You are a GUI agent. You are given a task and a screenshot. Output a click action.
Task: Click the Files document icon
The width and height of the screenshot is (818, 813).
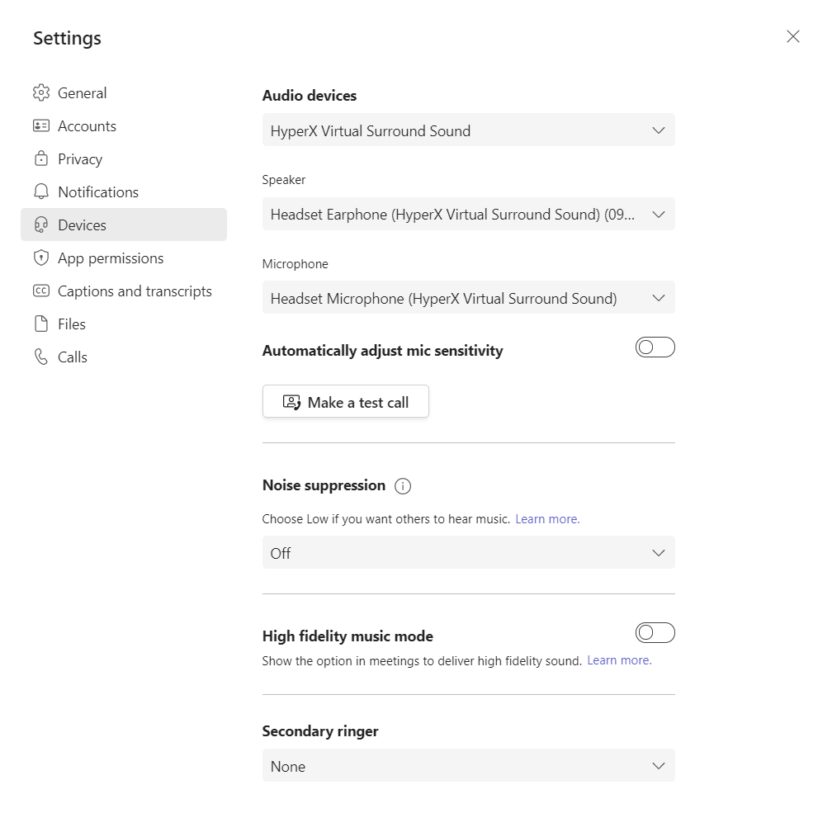(41, 324)
